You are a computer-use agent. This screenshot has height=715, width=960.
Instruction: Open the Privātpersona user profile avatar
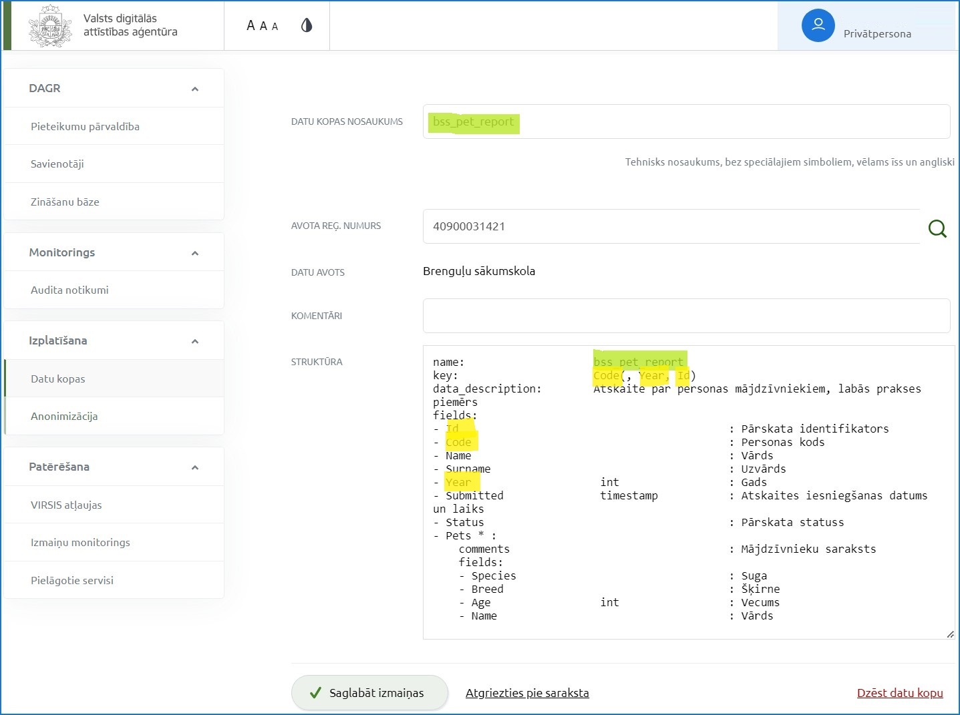tap(818, 25)
